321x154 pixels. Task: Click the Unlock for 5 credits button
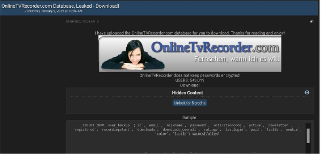[x=190, y=103]
